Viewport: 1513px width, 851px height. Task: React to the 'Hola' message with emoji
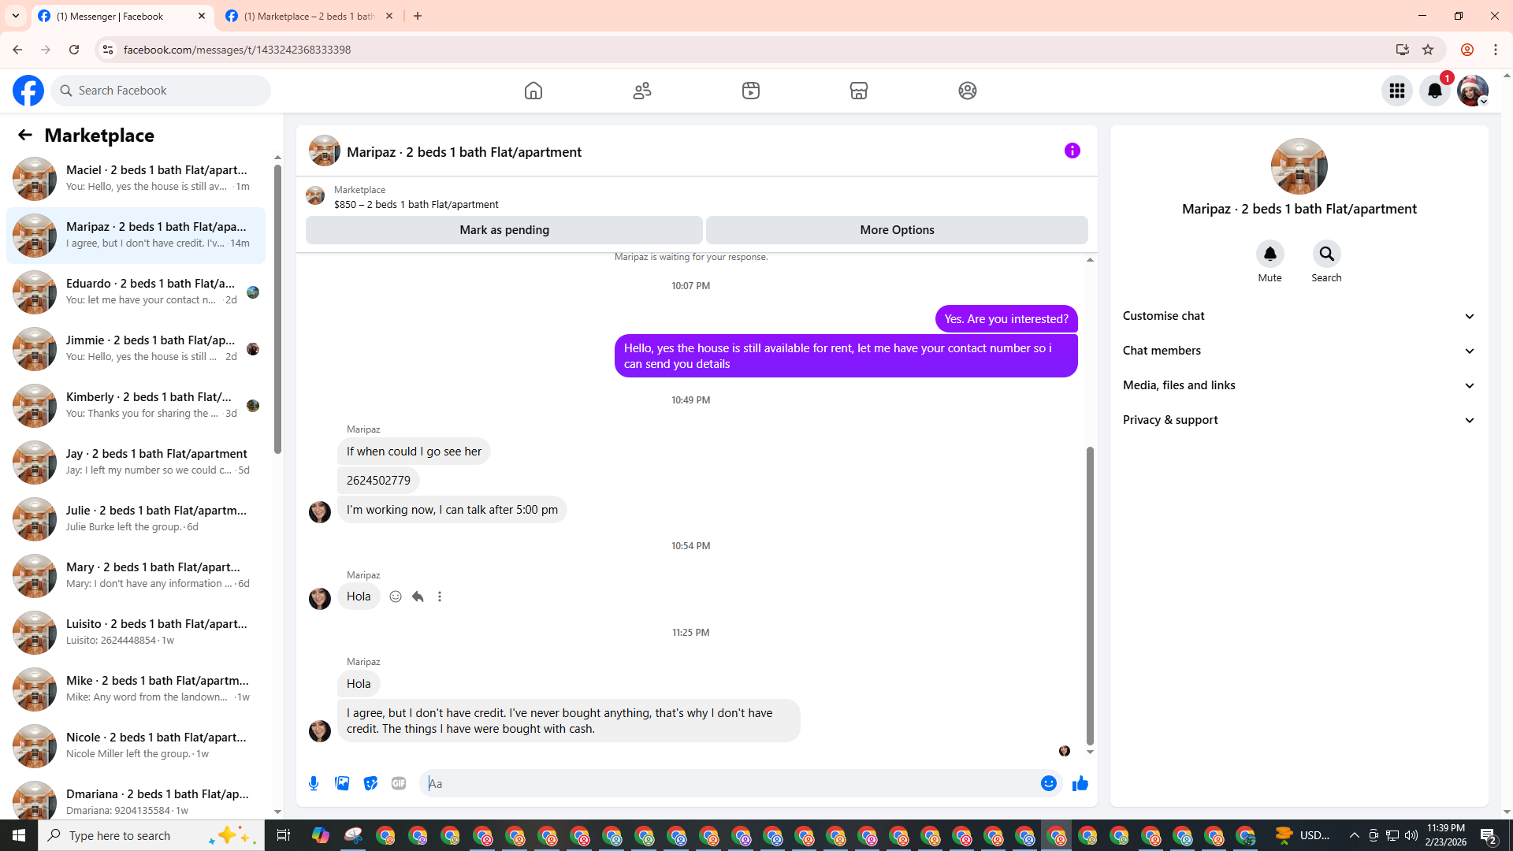(396, 596)
